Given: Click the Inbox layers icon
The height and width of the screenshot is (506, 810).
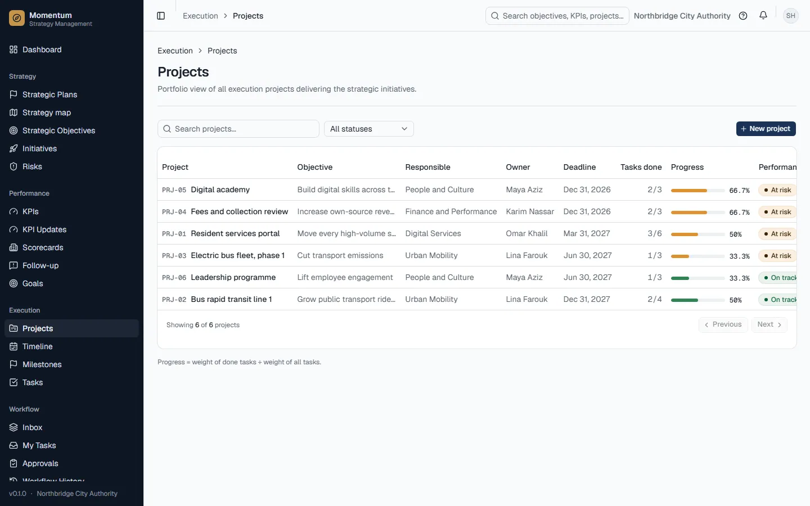Looking at the screenshot, I should (x=13, y=427).
